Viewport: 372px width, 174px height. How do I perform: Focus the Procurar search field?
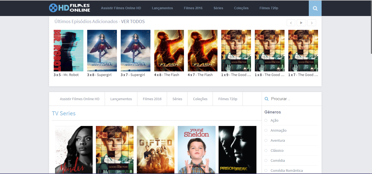pos(294,99)
